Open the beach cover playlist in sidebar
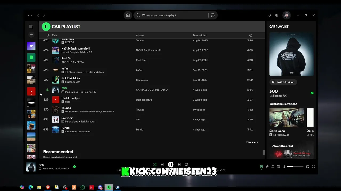Screen dimensions: 341x191 click(31, 137)
